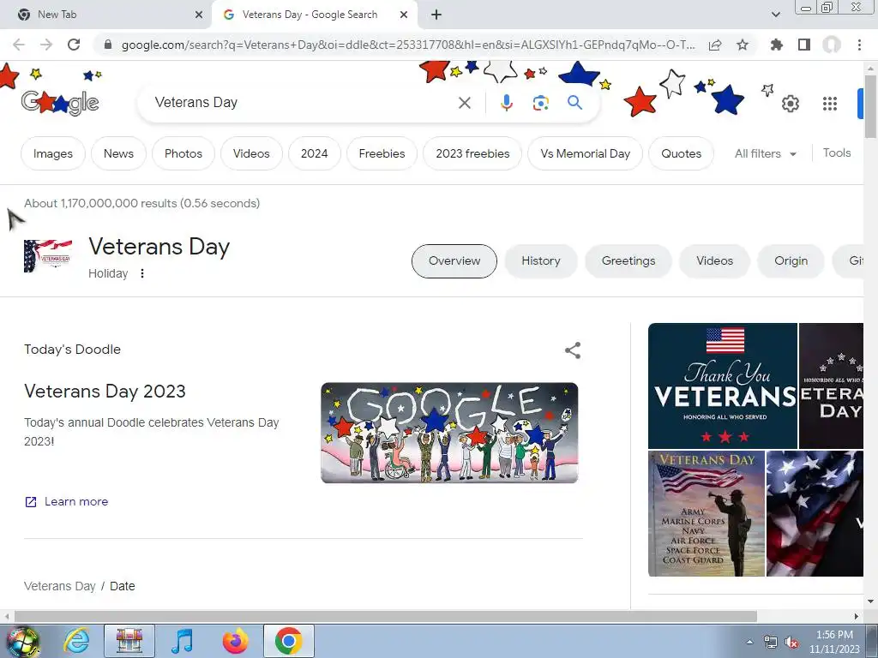
Task: Select the Quotes filter chip
Action: (681, 153)
